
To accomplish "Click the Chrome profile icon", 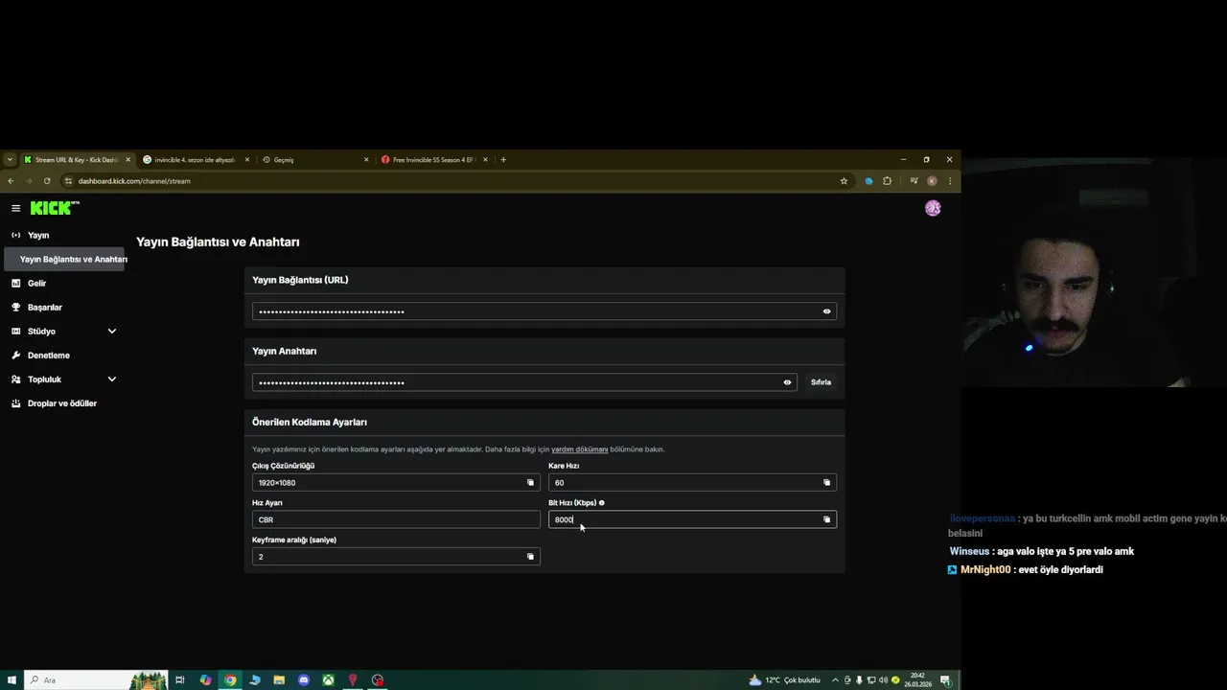I will coord(932,181).
